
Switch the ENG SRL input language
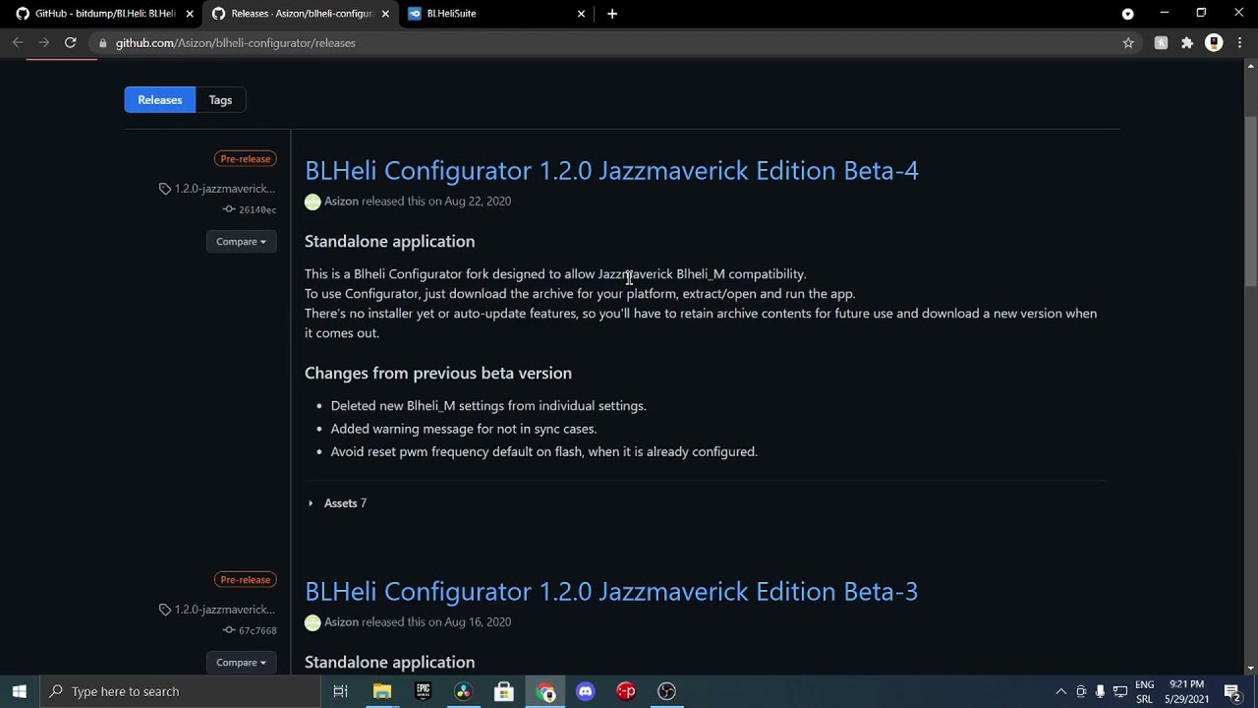(x=1144, y=691)
